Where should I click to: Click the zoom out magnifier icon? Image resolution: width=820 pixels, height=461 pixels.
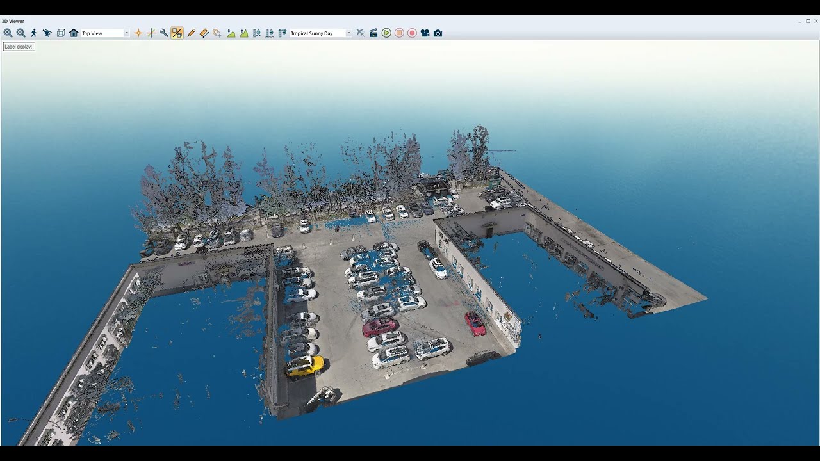(21, 33)
